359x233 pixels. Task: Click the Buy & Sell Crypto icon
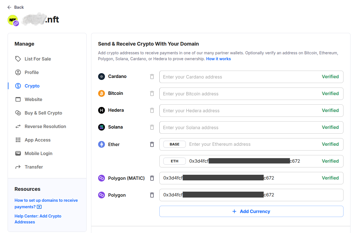[18, 113]
